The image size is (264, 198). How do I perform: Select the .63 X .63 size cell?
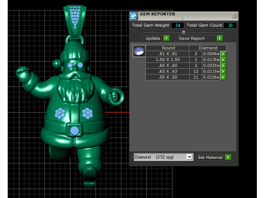167,71
